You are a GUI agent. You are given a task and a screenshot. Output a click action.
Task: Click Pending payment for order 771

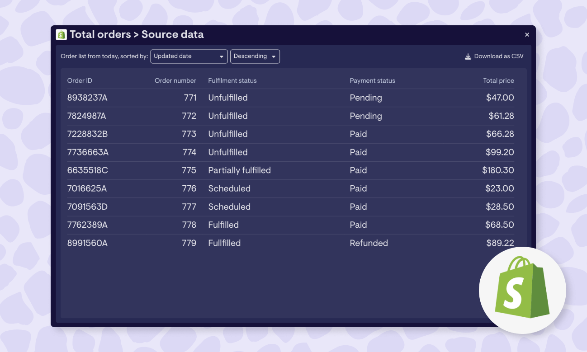point(366,98)
